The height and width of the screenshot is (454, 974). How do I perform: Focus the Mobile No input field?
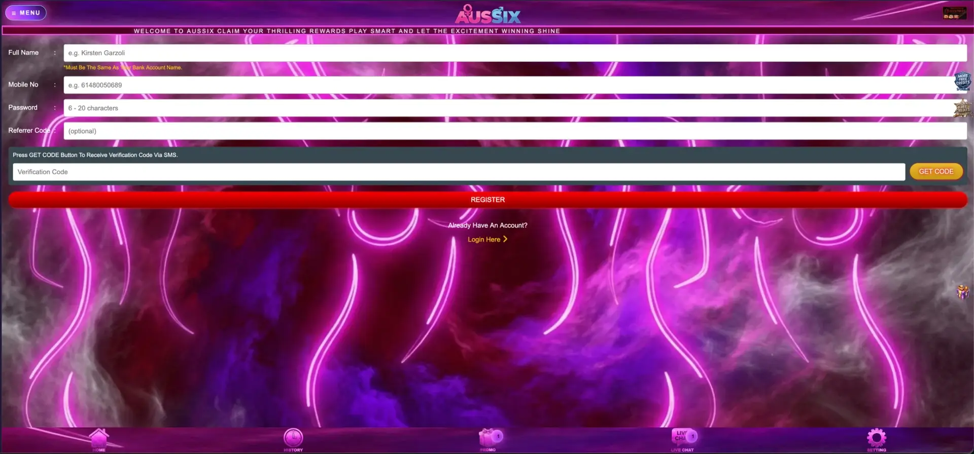pyautogui.click(x=515, y=85)
